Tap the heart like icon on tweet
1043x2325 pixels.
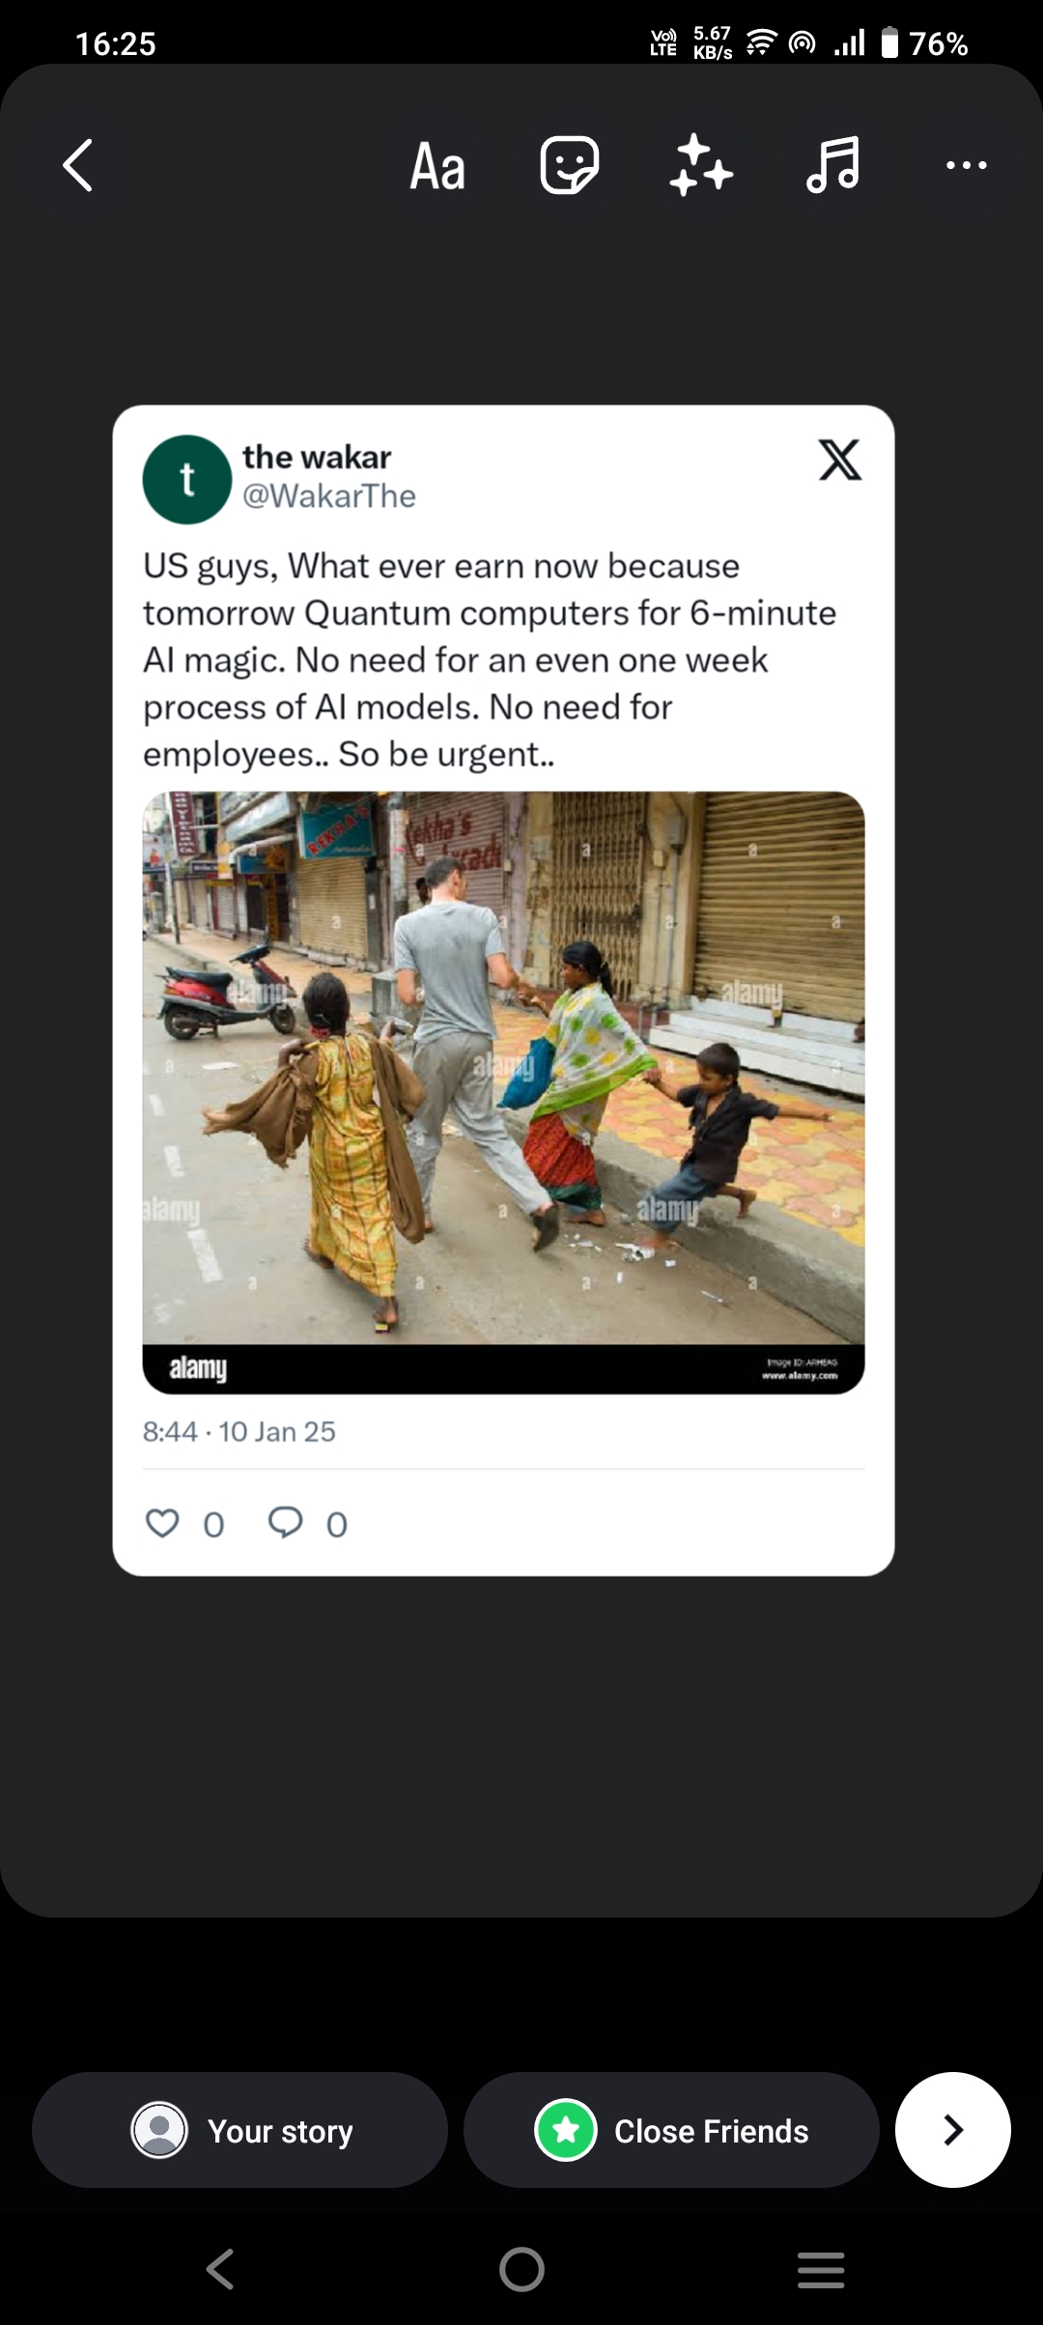tap(162, 1523)
